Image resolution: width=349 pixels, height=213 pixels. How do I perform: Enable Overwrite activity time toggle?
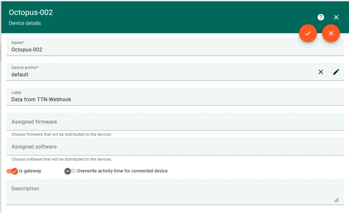pos(70,171)
